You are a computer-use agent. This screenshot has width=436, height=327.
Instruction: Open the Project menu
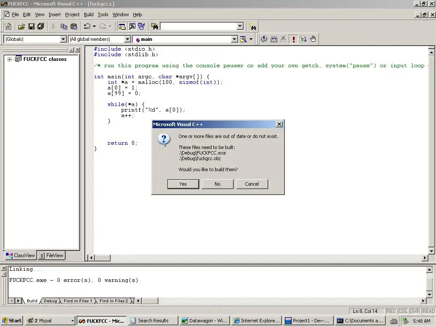pos(72,15)
